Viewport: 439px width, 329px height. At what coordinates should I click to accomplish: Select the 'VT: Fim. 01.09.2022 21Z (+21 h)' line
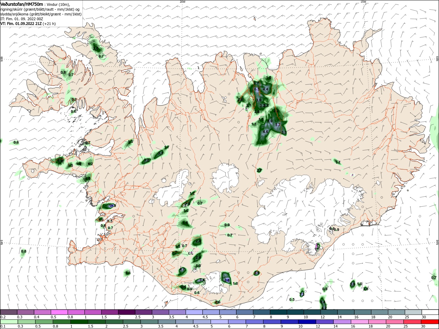[28, 24]
